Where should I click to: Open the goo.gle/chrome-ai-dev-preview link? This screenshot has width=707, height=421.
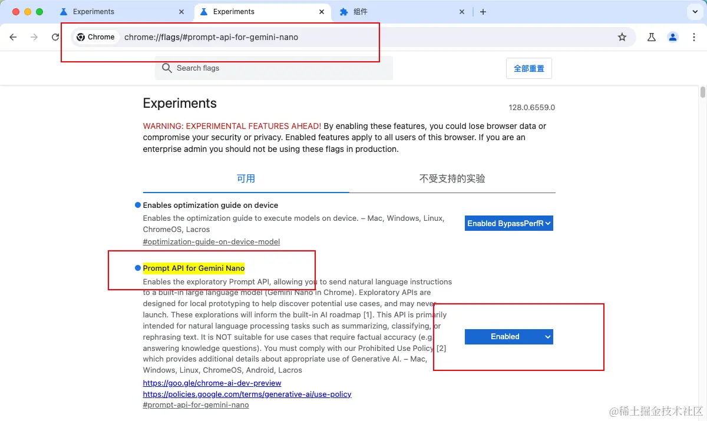click(212, 383)
